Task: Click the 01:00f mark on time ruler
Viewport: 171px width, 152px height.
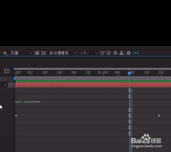Action: click(103, 72)
